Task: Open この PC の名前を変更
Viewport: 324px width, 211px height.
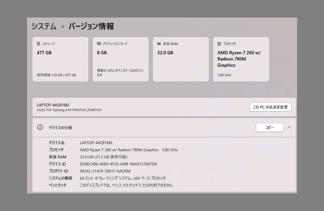Action: (270, 107)
